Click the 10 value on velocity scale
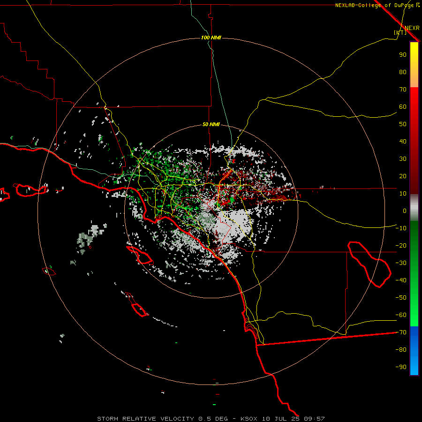This screenshot has width=422, height=422. [x=403, y=194]
